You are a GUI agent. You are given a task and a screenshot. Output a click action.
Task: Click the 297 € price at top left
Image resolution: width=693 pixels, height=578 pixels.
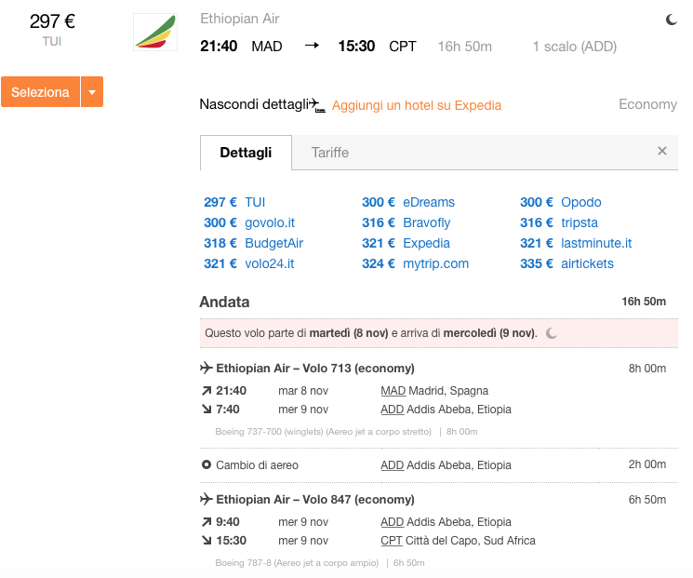tap(52, 21)
